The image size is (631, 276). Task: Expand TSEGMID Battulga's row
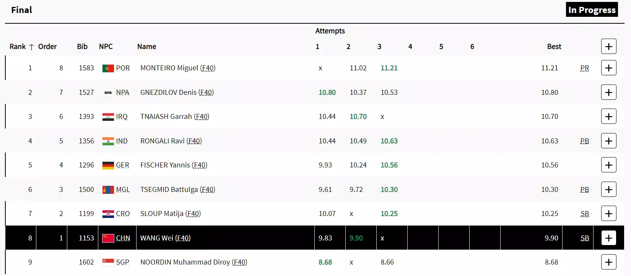point(608,190)
